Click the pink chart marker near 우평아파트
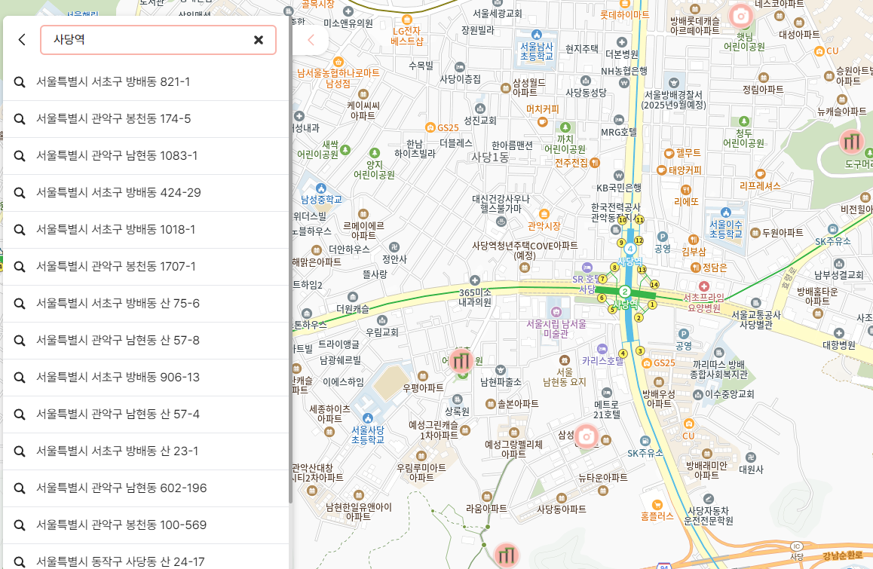 click(x=461, y=361)
